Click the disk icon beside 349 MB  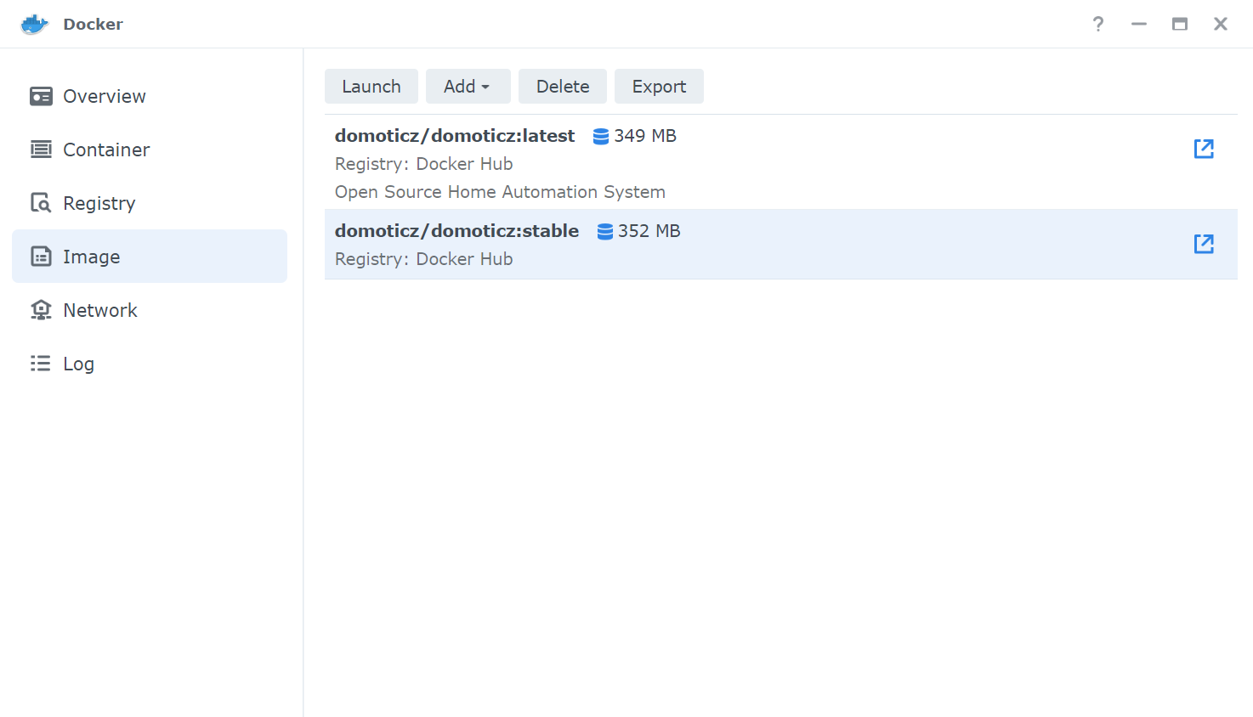point(601,136)
